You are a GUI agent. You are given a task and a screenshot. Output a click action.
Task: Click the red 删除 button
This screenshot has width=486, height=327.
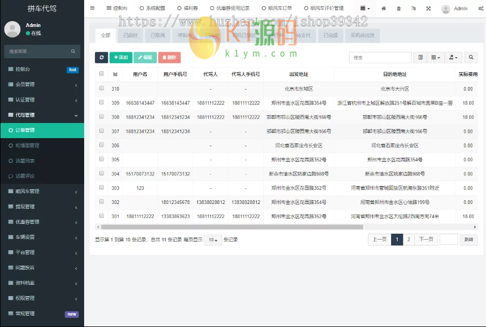pyautogui.click(x=169, y=57)
